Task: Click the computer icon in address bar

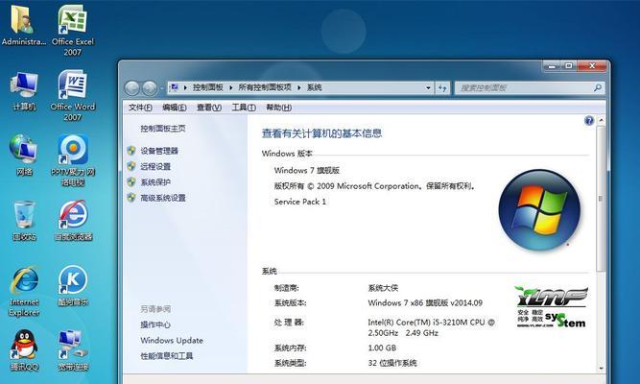Action: [175, 87]
